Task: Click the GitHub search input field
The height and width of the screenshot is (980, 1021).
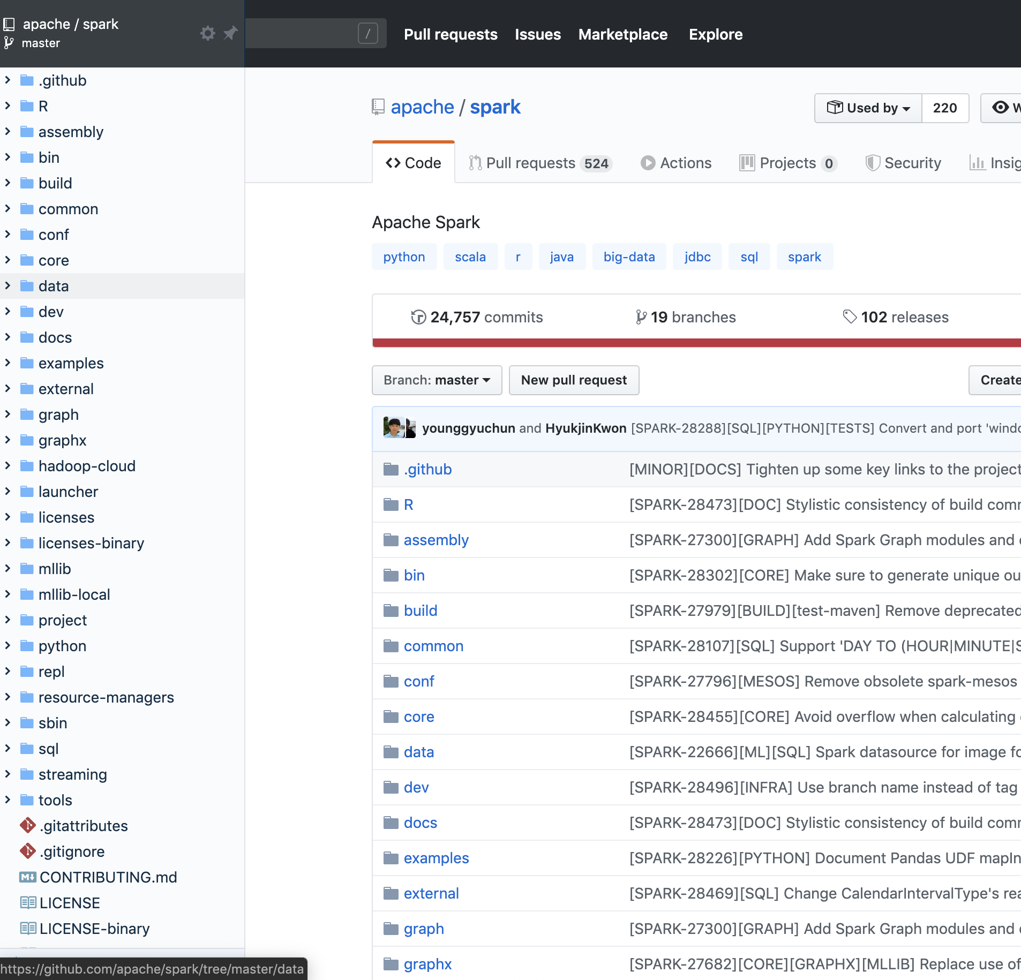Action: click(316, 33)
